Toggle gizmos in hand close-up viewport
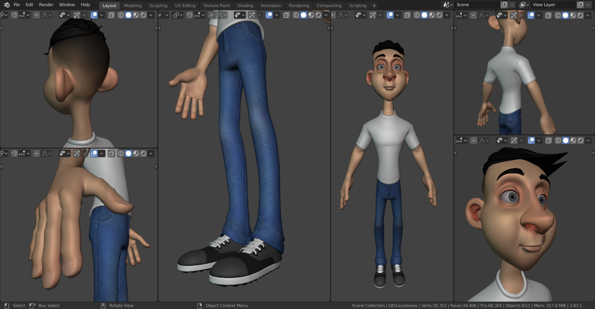This screenshot has width=595, height=309. point(77,154)
